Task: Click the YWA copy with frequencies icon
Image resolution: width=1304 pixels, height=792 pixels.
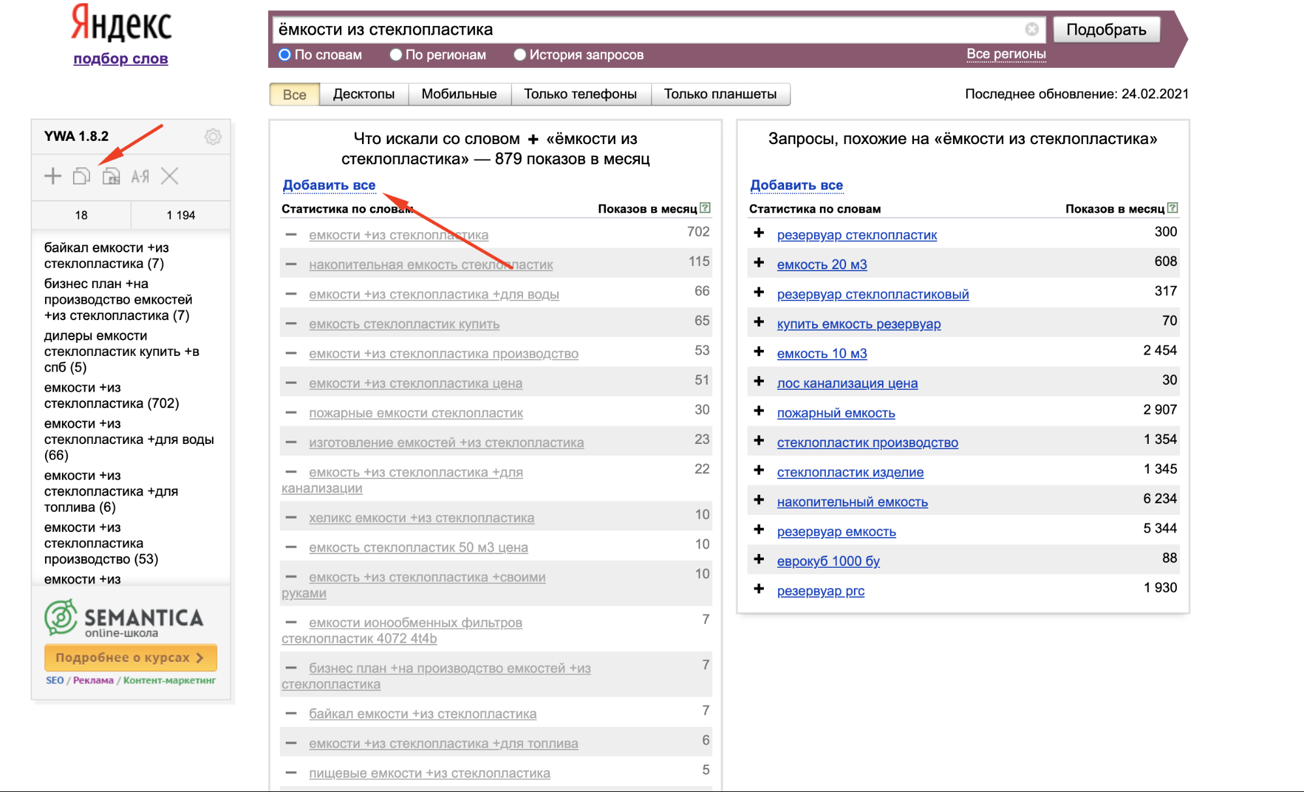Action: coord(111,176)
